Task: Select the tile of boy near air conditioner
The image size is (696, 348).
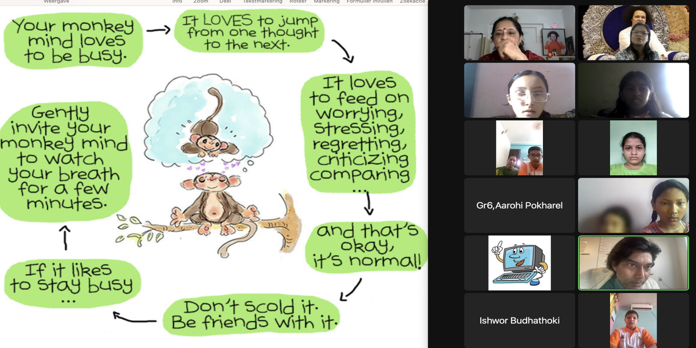Action: pyautogui.click(x=633, y=320)
